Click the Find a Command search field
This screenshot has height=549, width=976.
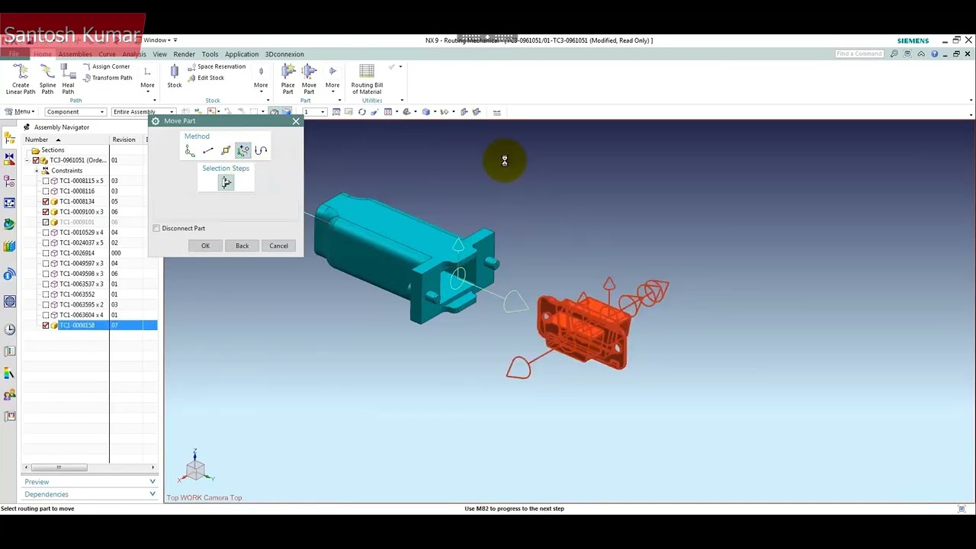tap(859, 54)
